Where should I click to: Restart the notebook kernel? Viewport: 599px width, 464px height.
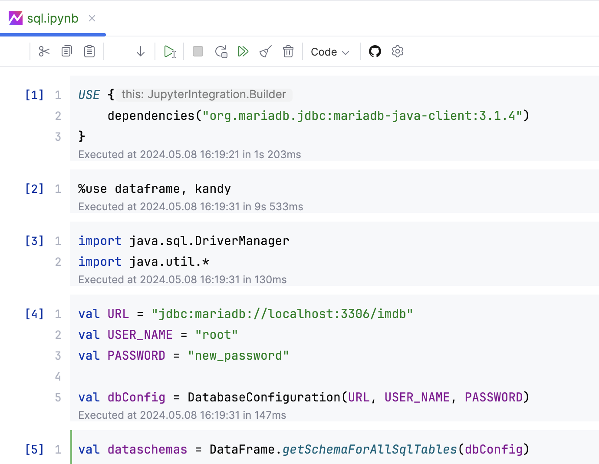[221, 51]
